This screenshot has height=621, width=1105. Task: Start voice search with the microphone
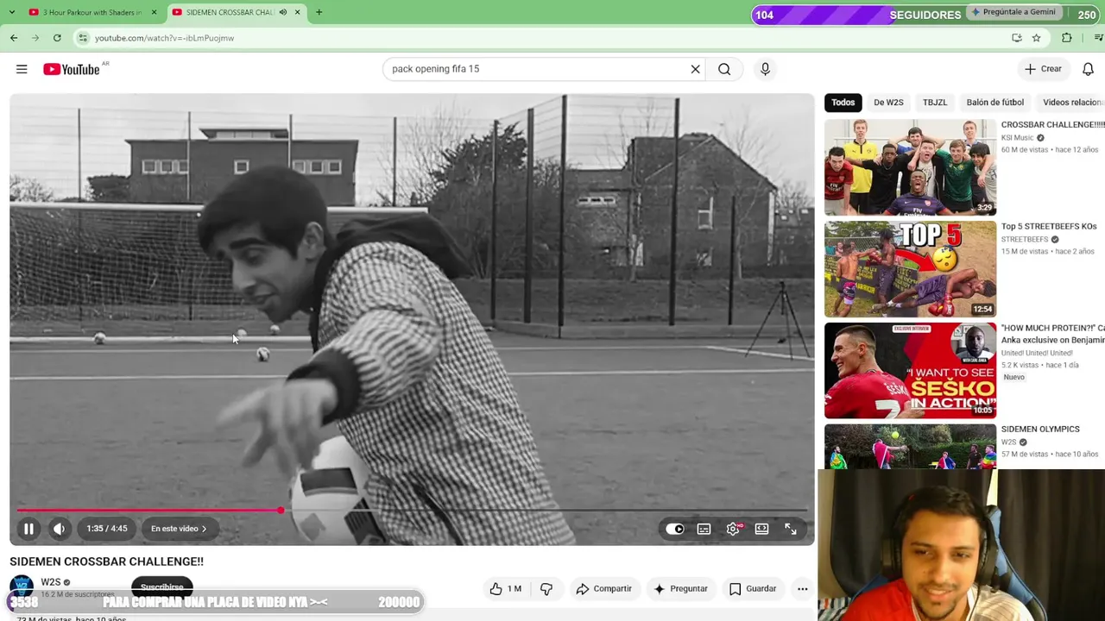[765, 69]
